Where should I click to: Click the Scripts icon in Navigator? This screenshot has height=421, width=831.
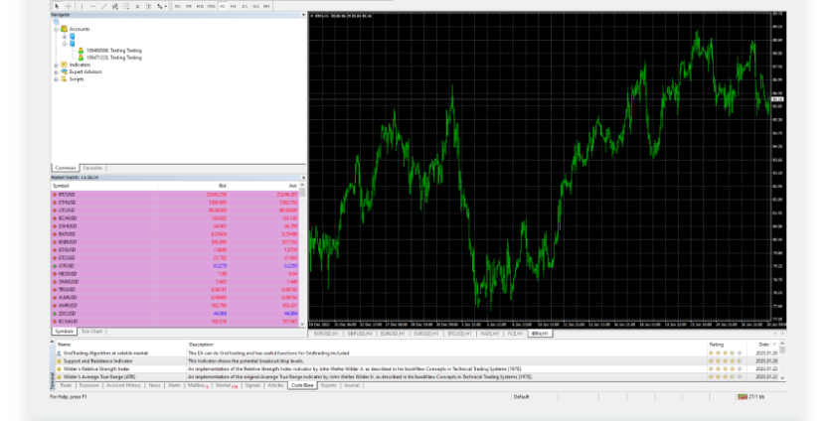pyautogui.click(x=64, y=79)
